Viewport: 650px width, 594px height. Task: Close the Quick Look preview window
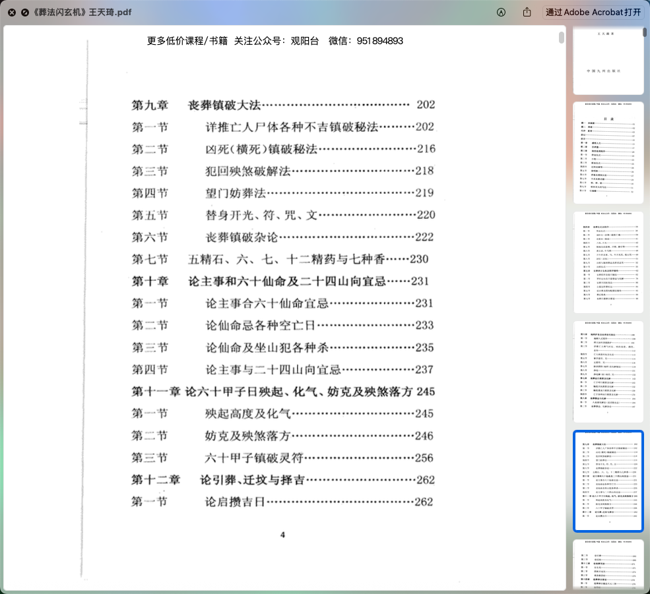12,13
